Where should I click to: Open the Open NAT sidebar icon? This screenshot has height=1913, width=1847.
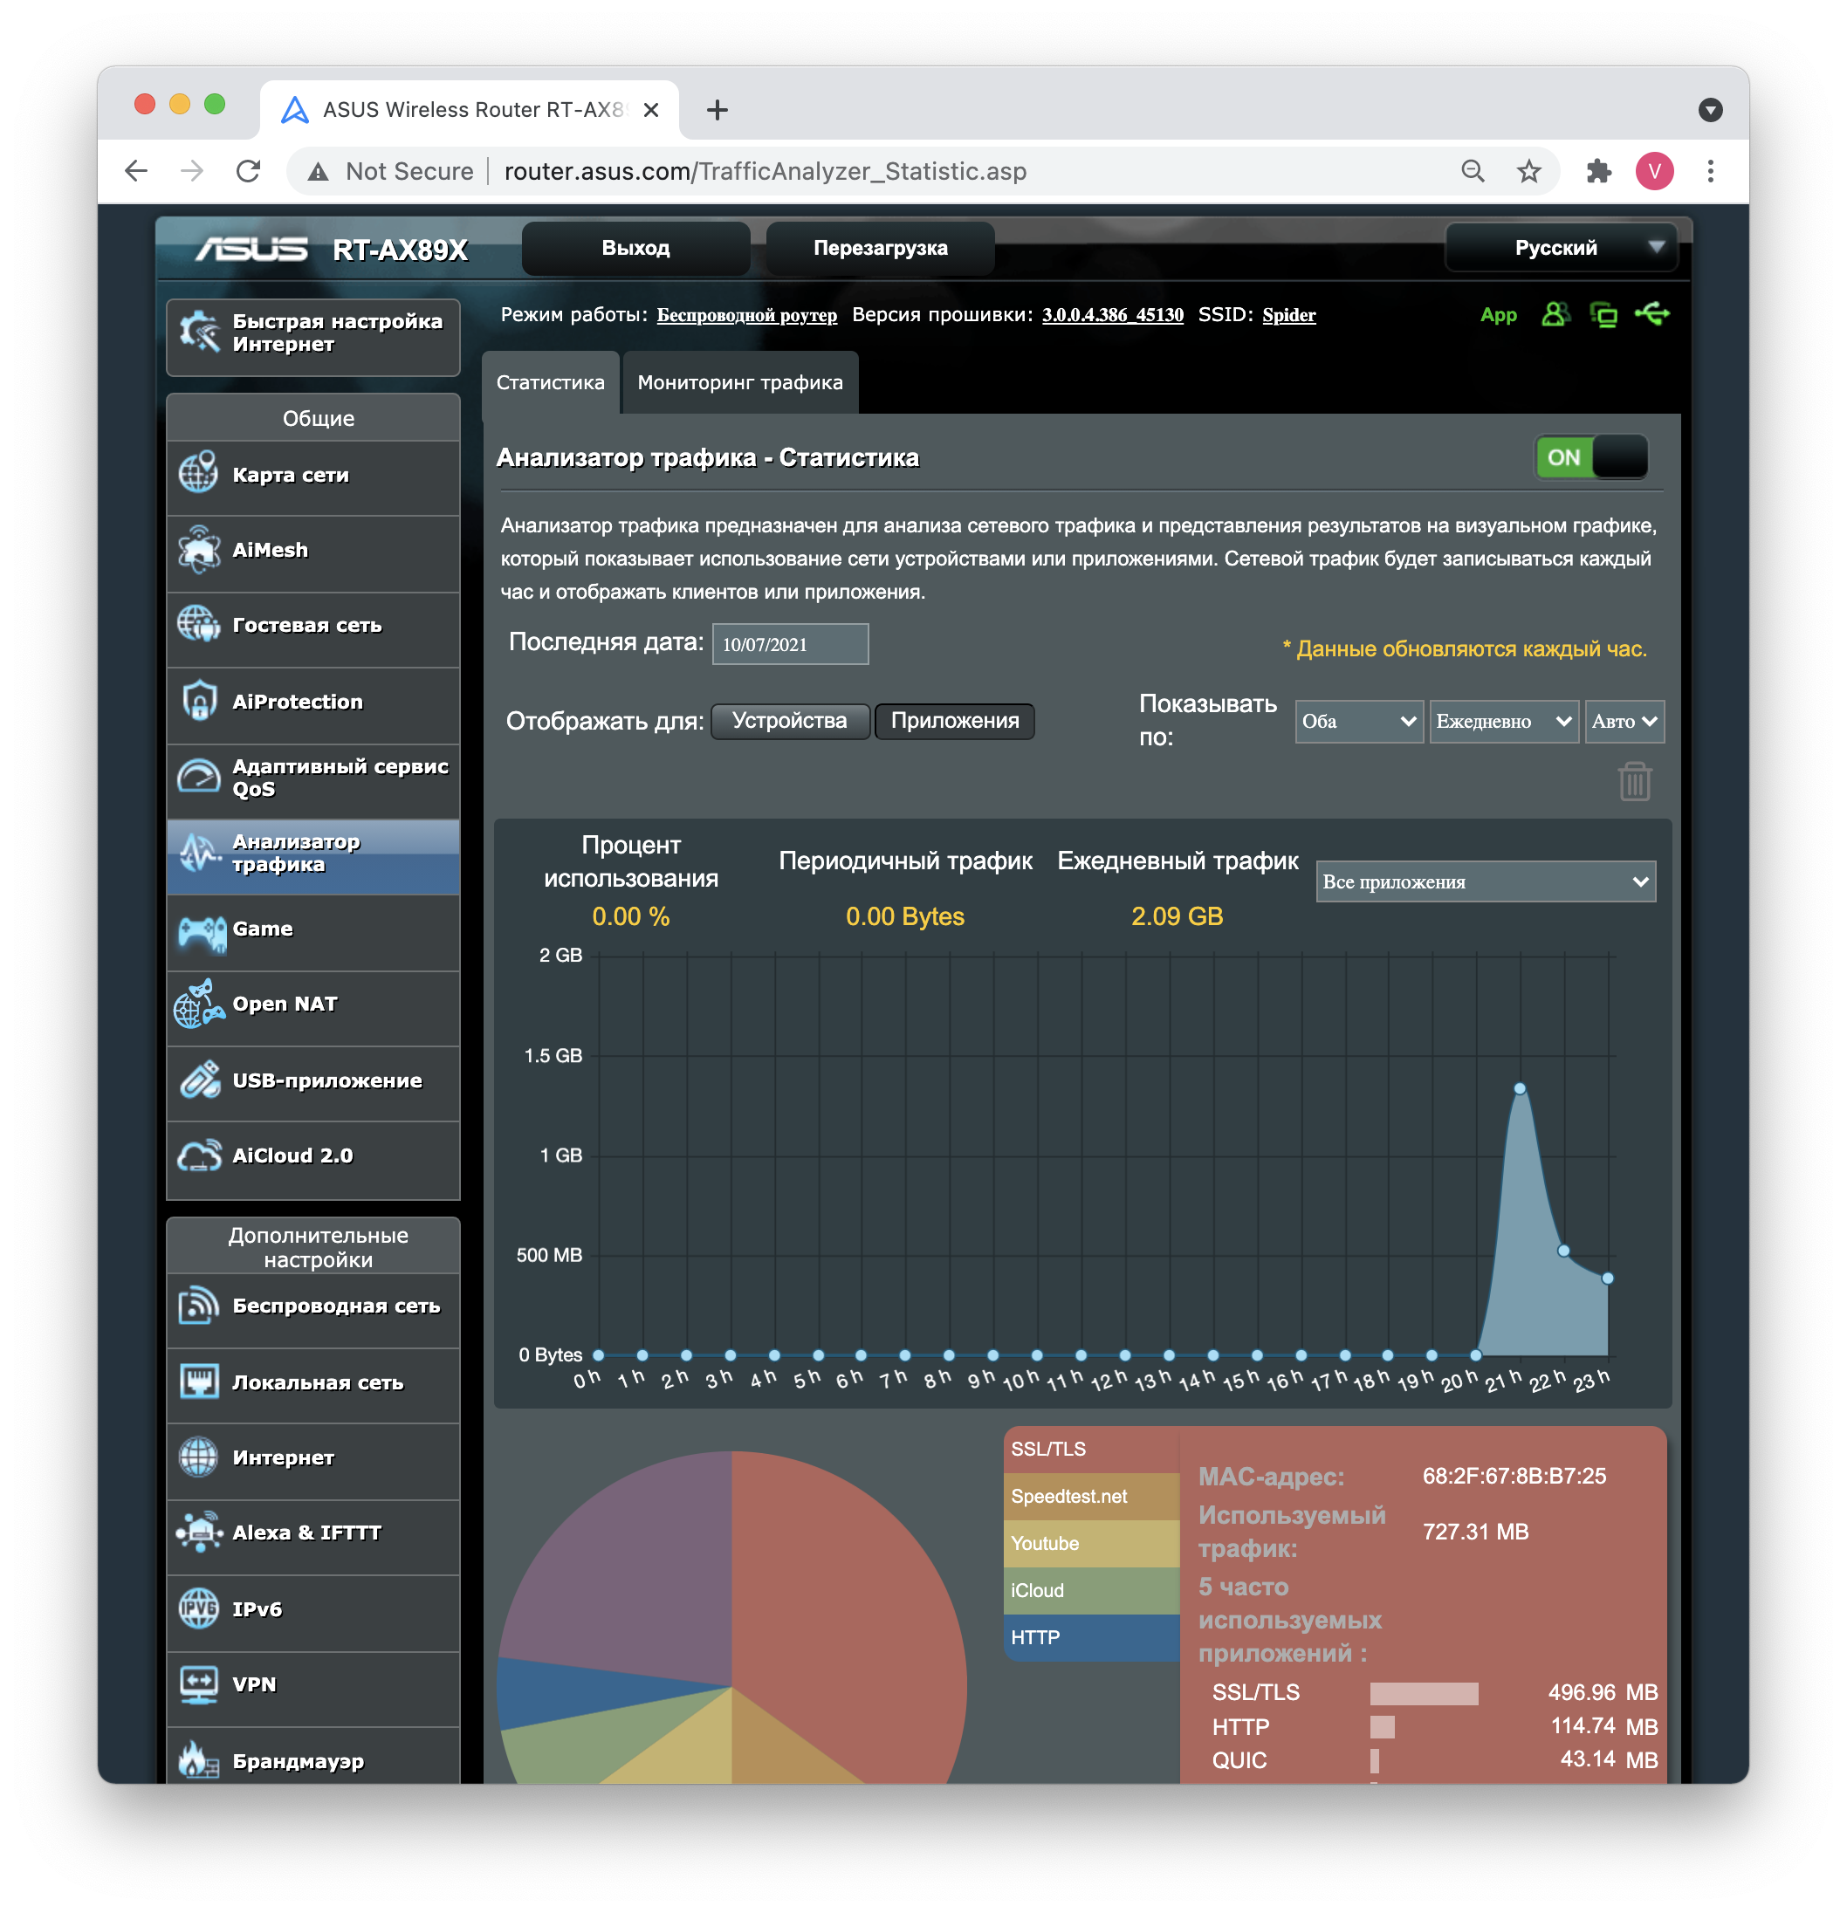[199, 1005]
